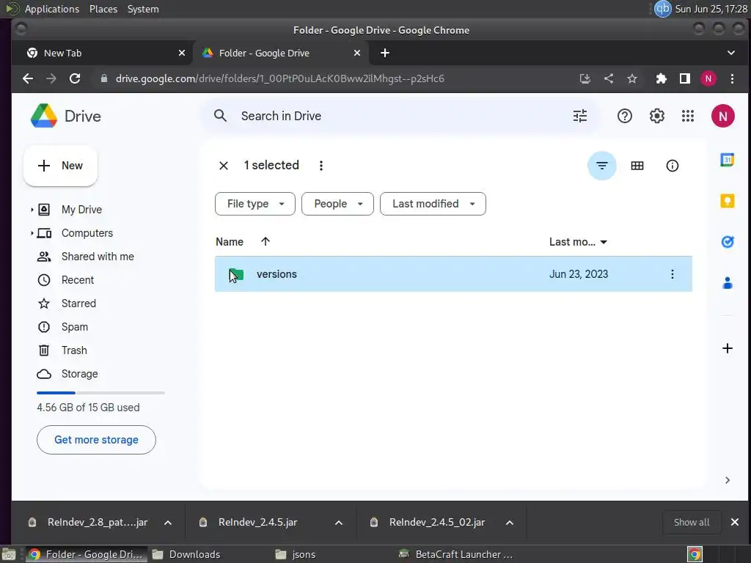751x563 pixels.
Task: Hide the side panel chevron
Action: [x=727, y=480]
